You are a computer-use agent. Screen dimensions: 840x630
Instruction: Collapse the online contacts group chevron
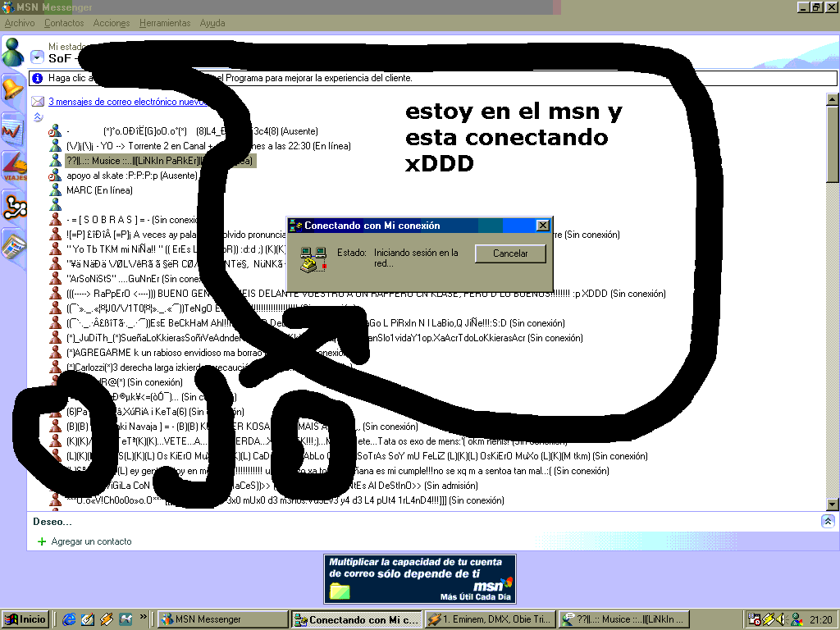click(38, 116)
